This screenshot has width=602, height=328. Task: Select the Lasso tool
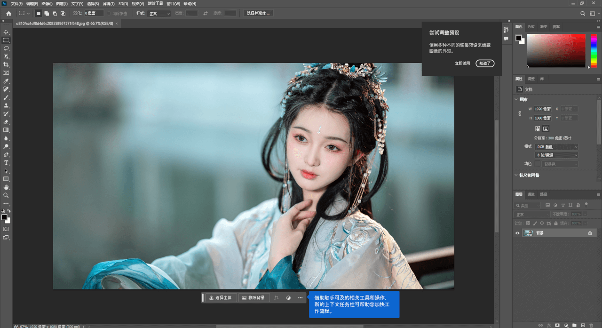pyautogui.click(x=6, y=48)
